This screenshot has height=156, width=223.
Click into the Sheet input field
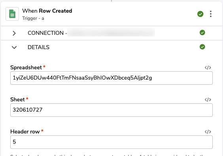[111, 110]
